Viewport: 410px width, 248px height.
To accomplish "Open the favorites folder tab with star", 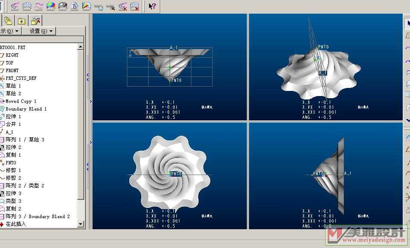I will [x=21, y=20].
